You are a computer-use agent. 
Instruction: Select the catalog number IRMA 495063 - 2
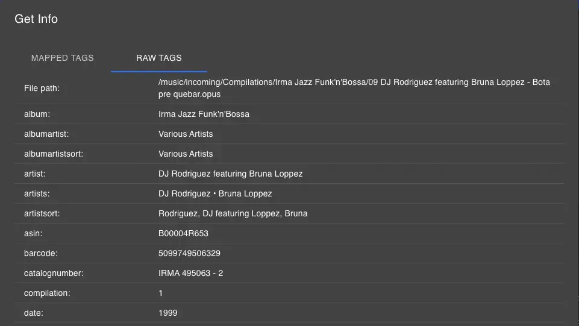(x=190, y=273)
